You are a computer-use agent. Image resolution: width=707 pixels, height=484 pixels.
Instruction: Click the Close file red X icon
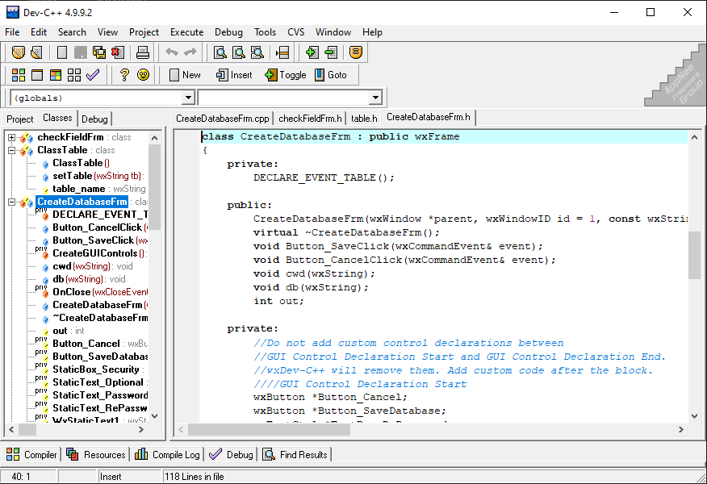(x=118, y=52)
